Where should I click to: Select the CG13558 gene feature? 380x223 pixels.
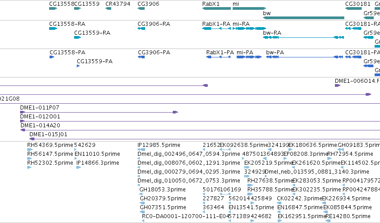pyautogui.click(x=53, y=8)
